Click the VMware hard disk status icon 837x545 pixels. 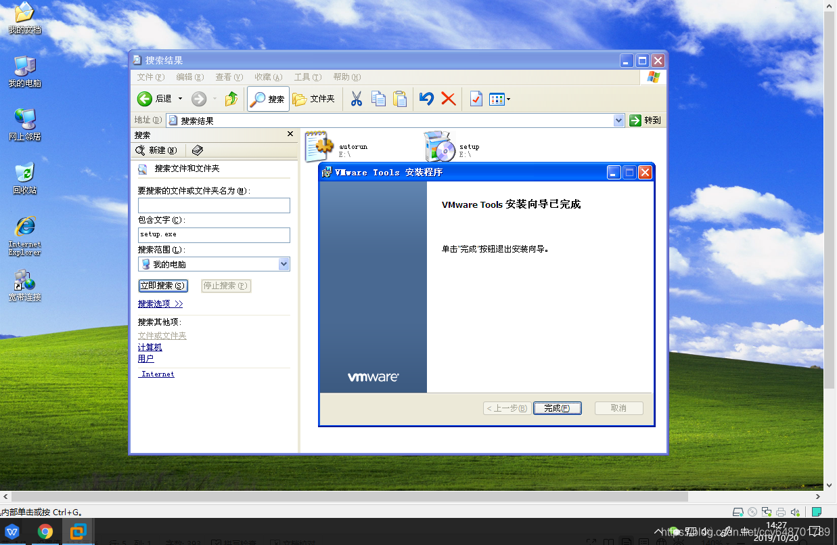(738, 512)
